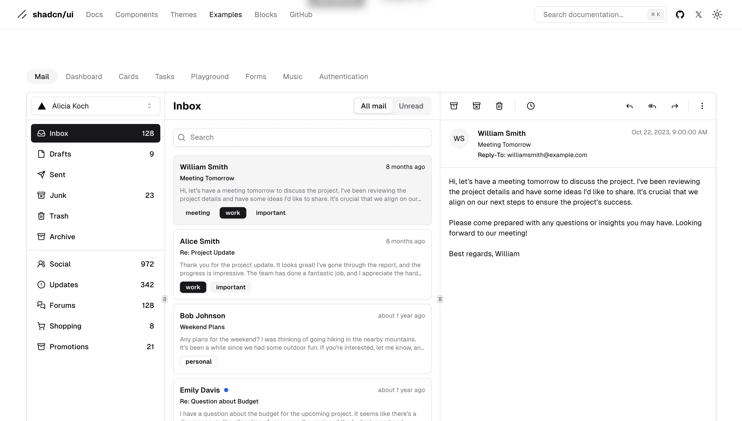Screen dimensions: 742x421
Task: Select the All mail filter
Action: [x=373, y=106]
